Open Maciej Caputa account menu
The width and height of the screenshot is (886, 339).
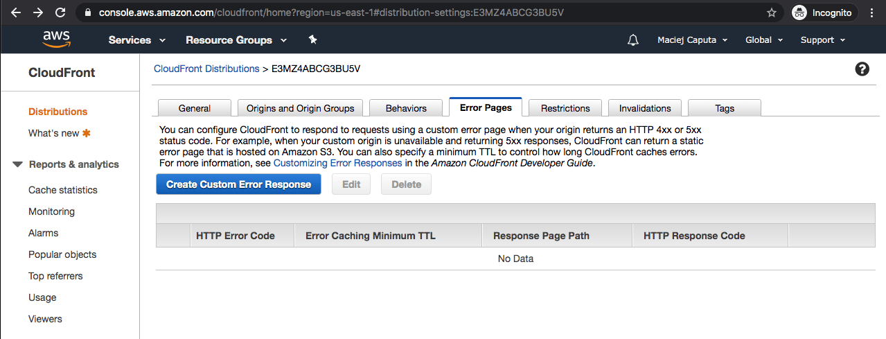tap(692, 40)
